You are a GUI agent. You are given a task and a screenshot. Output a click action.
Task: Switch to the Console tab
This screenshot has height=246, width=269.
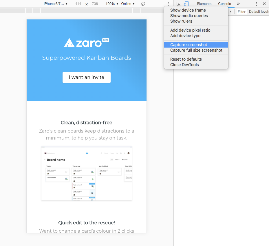224,3
